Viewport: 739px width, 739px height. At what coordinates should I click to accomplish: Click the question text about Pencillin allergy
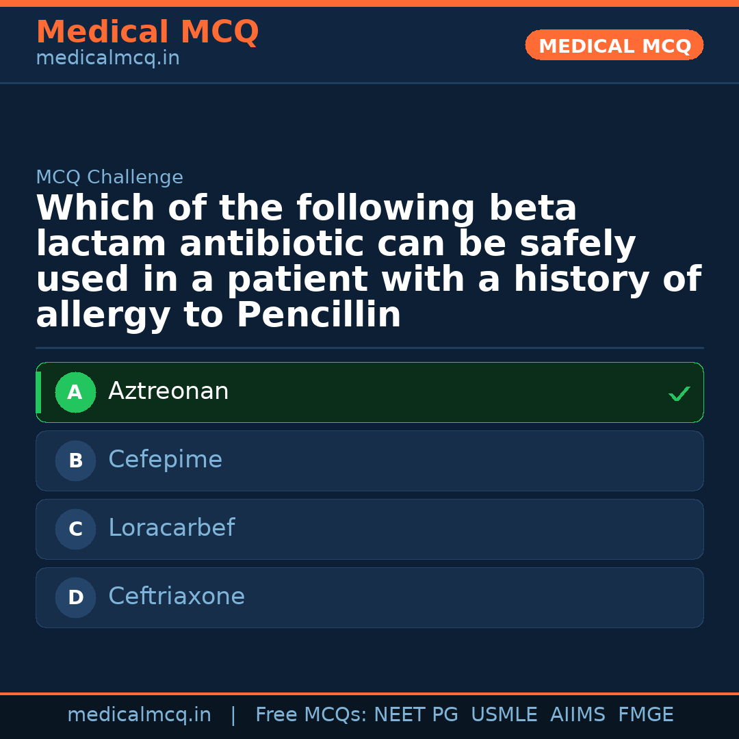368,261
